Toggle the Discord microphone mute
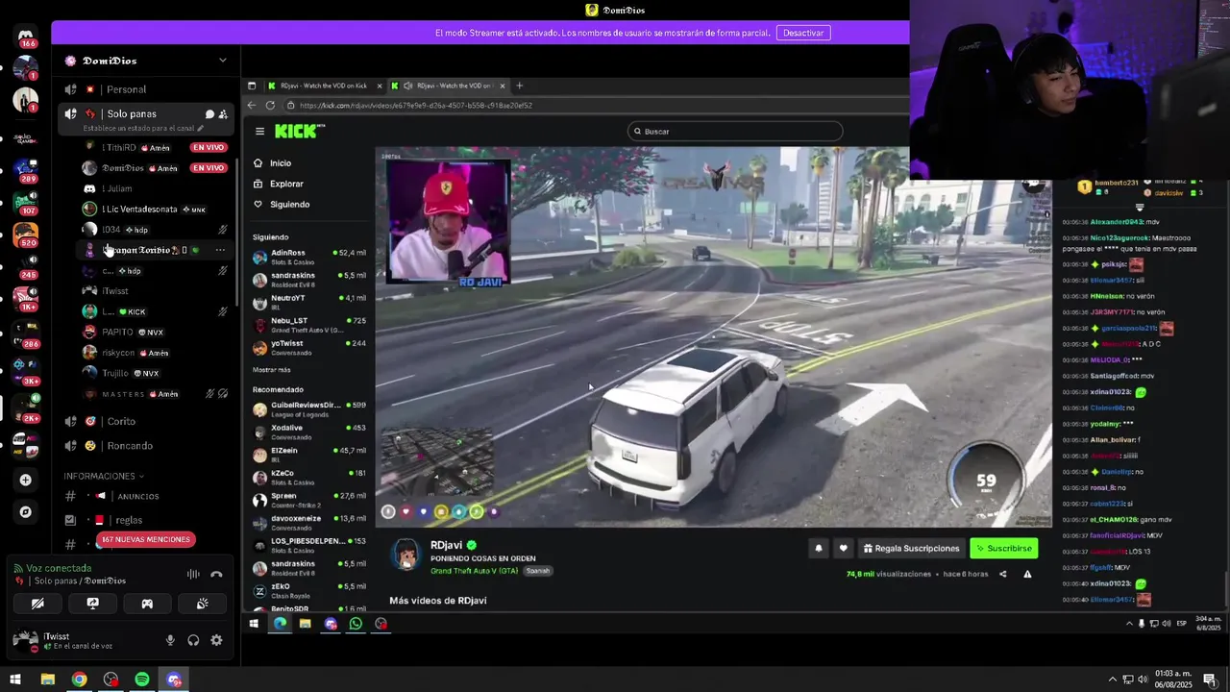The width and height of the screenshot is (1230, 692). pos(170,640)
